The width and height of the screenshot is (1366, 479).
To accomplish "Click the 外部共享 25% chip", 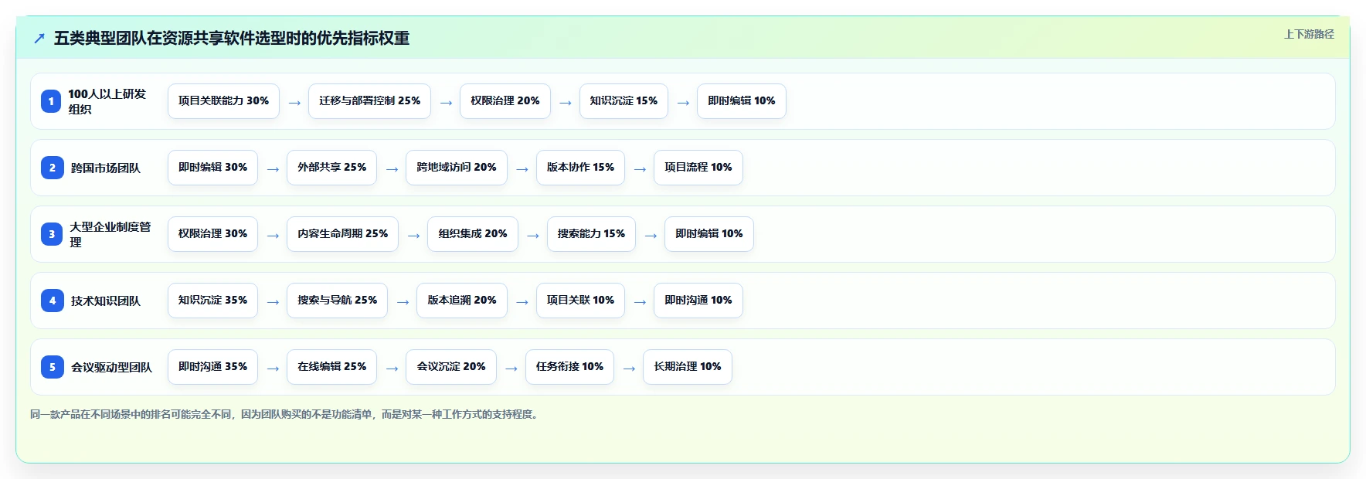I will click(x=331, y=168).
